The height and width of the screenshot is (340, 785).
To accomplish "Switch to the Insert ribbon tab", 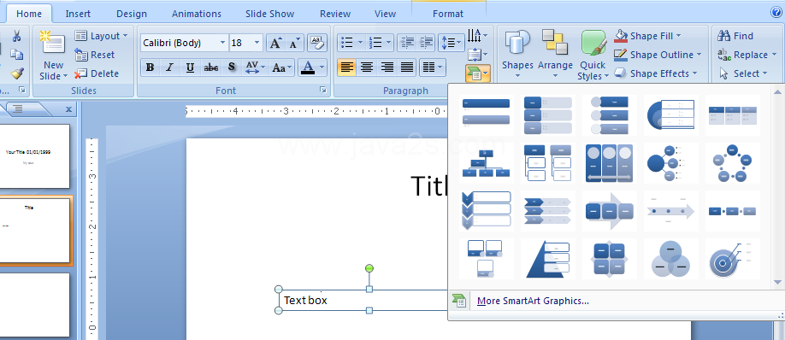I will click(78, 14).
